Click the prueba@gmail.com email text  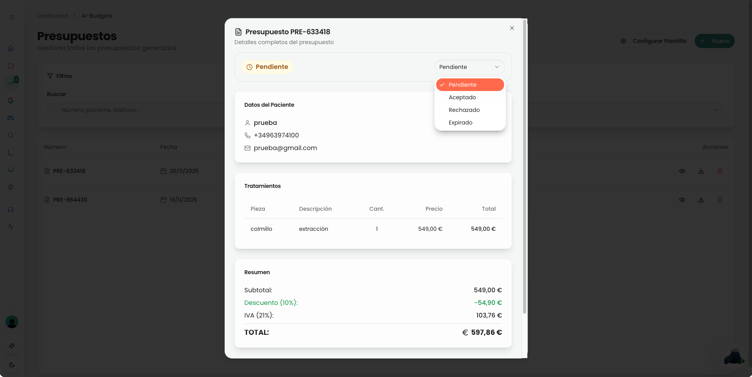click(x=285, y=148)
